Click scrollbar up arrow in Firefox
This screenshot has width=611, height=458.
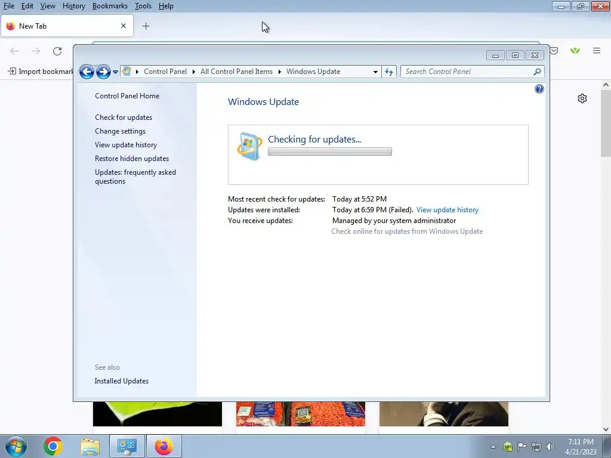[x=606, y=85]
